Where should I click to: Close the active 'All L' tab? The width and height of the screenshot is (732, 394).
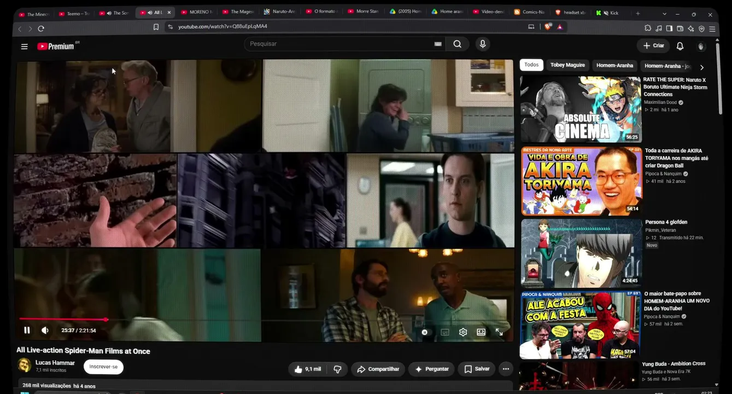click(169, 13)
